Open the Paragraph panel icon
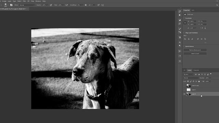This screenshot has width=219, height=123. (x=180, y=46)
